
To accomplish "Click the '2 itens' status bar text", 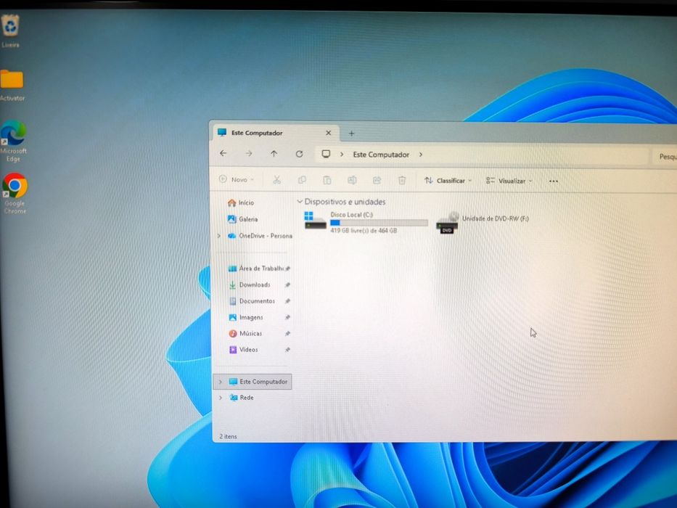I will (228, 437).
